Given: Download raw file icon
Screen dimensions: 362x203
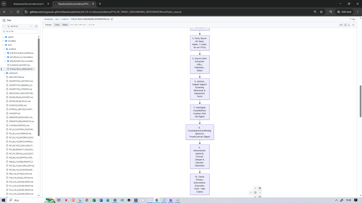Looking at the screenshot, I should (349, 25).
